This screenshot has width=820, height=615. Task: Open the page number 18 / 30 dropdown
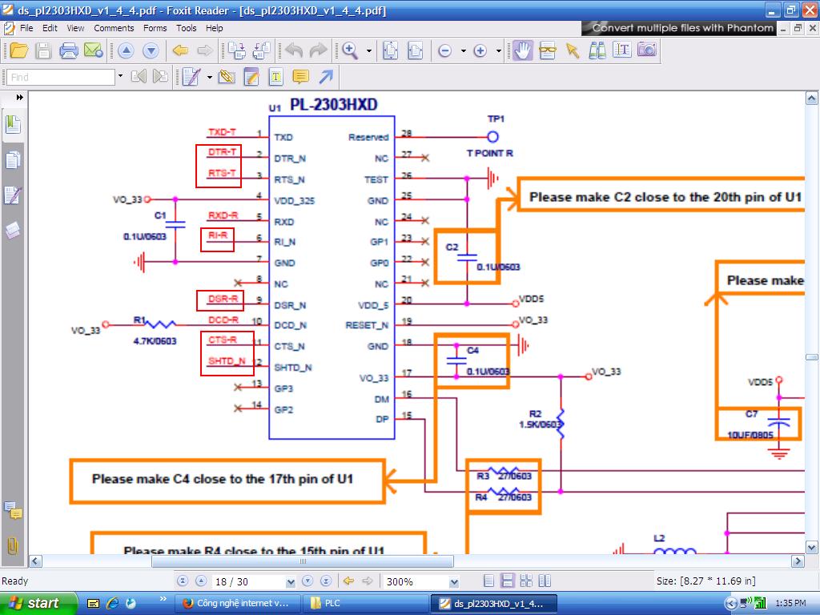pyautogui.click(x=290, y=581)
